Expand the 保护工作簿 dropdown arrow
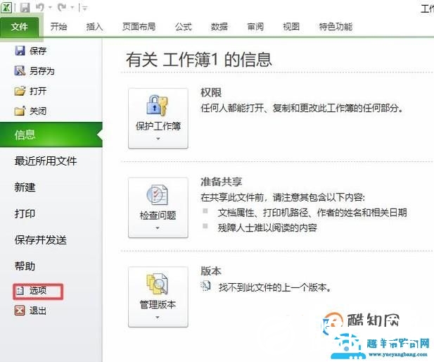 click(158, 139)
